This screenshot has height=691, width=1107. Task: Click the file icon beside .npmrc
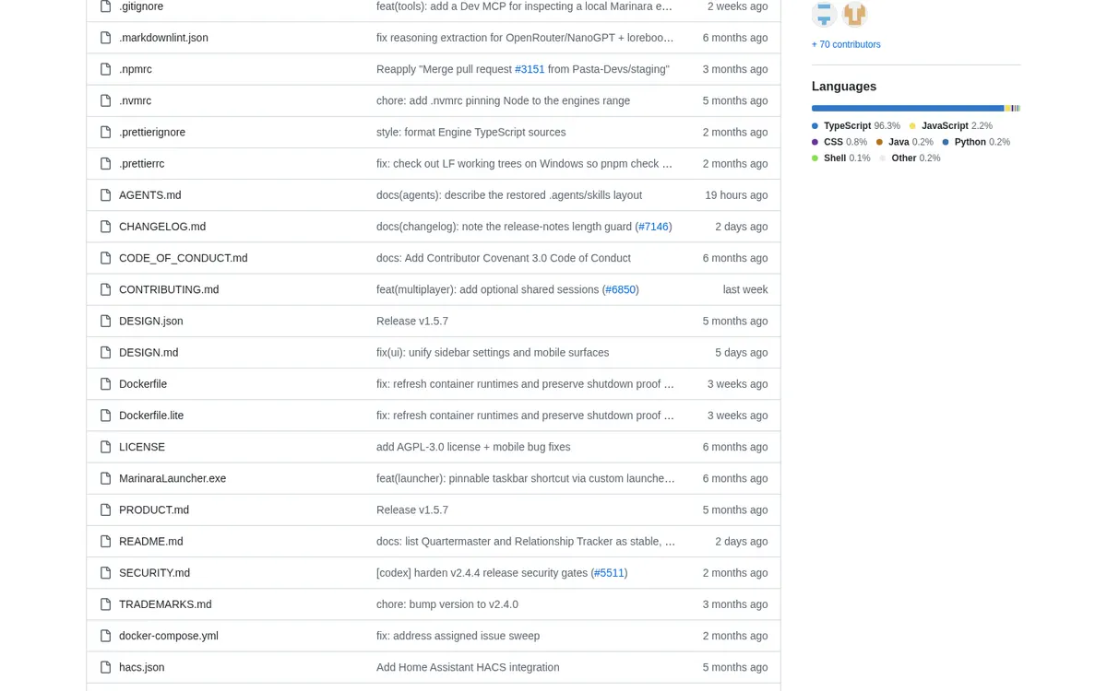click(105, 69)
